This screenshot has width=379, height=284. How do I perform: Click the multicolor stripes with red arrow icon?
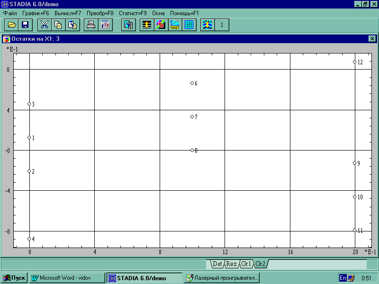coord(161,25)
